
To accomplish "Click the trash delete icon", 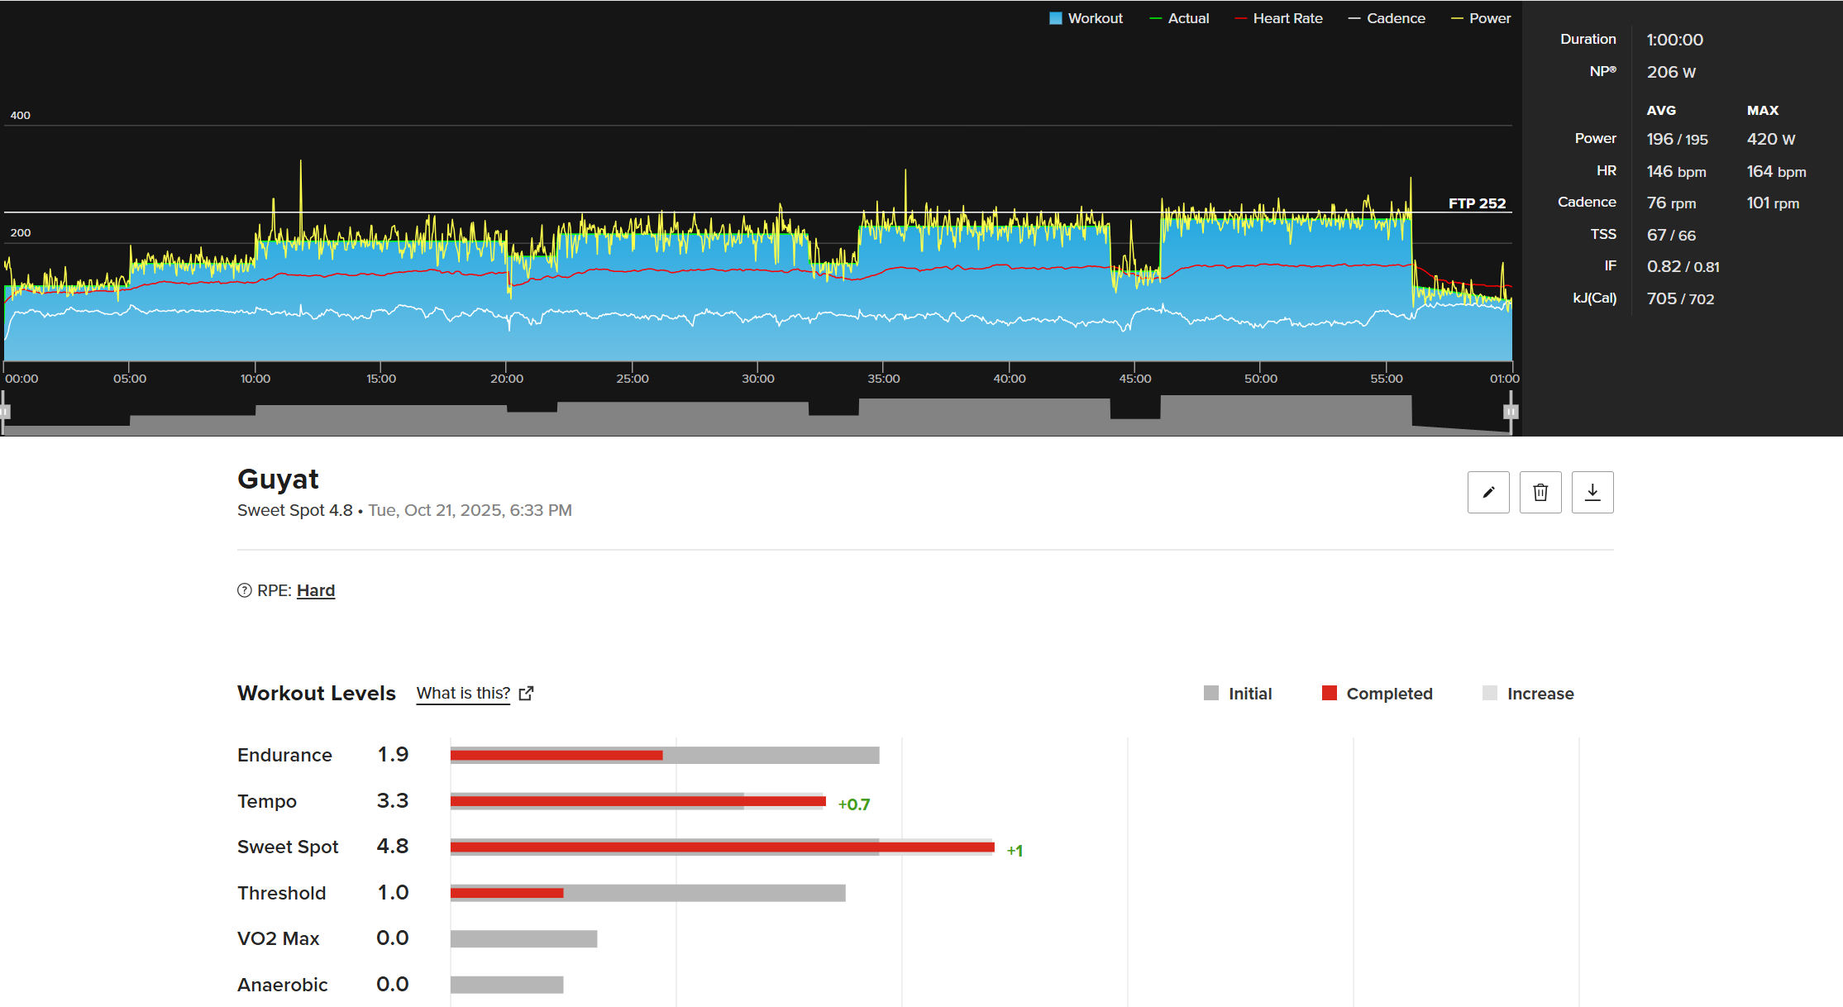I will (x=1540, y=493).
